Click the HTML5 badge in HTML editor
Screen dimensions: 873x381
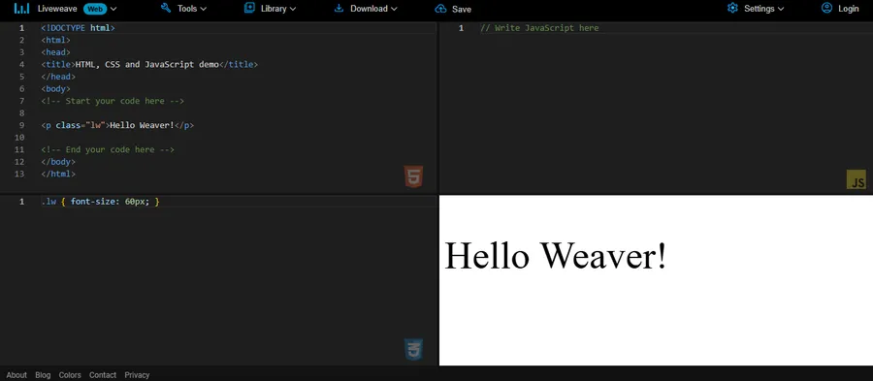[413, 176]
